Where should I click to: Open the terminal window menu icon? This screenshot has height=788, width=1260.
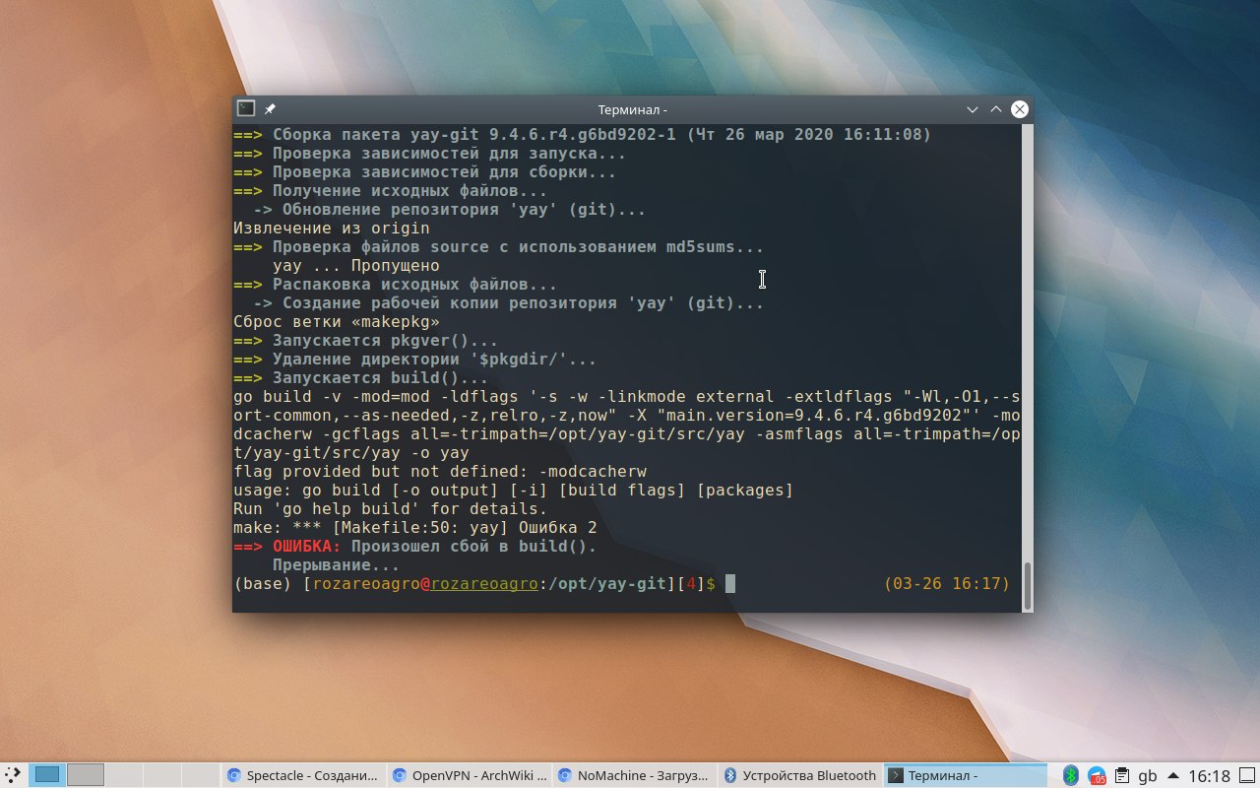pos(246,109)
